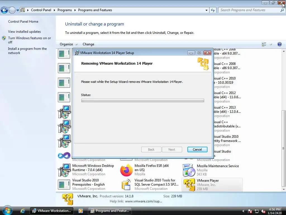The image size is (286, 215).
Task: Switch to VMware Workstation taskbar button
Action: [x=52, y=211]
